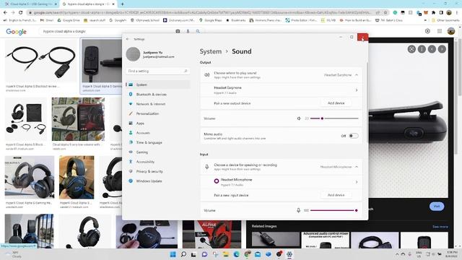The width and height of the screenshot is (462, 260).
Task: Open the taskbar clock and date
Action: [x=451, y=254]
